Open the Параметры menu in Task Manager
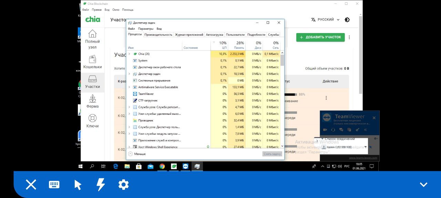The width and height of the screenshot is (441, 198). click(146, 29)
